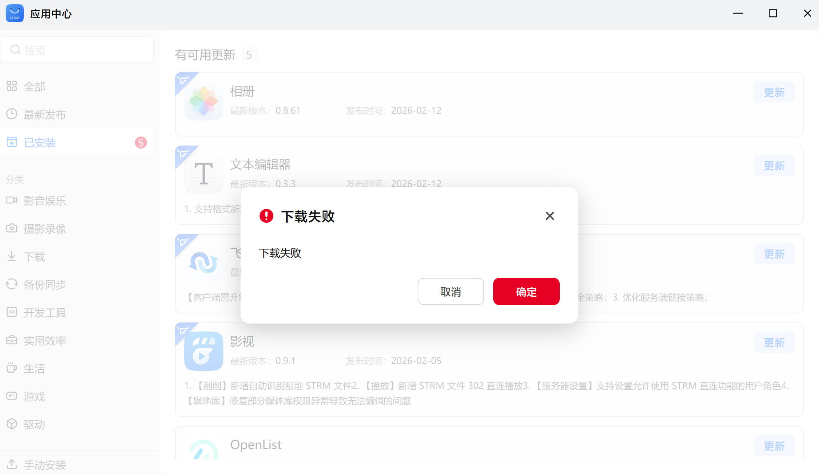Click the red error exclamation icon
819x474 pixels.
click(x=266, y=216)
